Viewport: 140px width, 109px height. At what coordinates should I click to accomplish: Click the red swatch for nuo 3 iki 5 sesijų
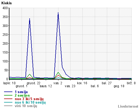[8, 99]
